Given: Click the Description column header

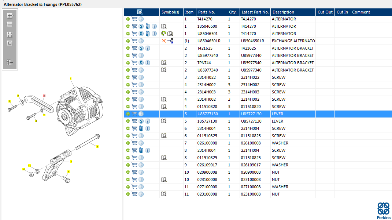Looking at the screenshot, I should point(293,12).
